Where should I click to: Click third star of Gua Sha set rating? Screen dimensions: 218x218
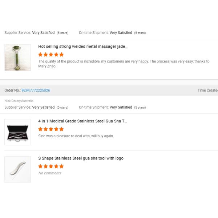coord(51,129)
